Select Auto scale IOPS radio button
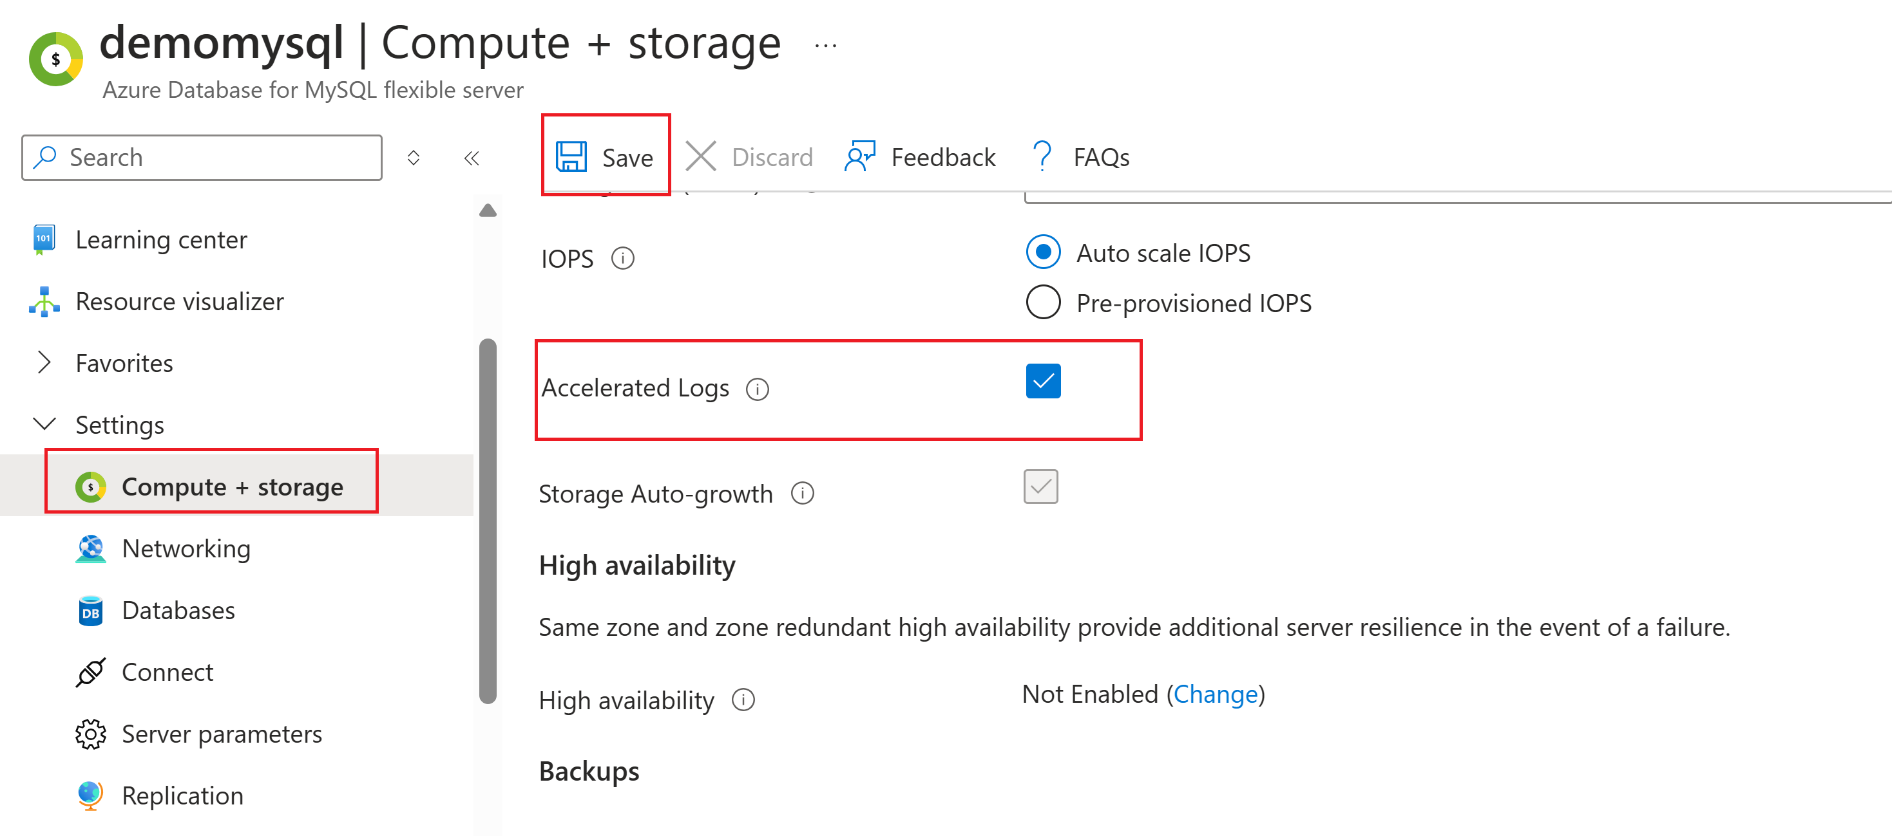The width and height of the screenshot is (1892, 836). 1042,252
